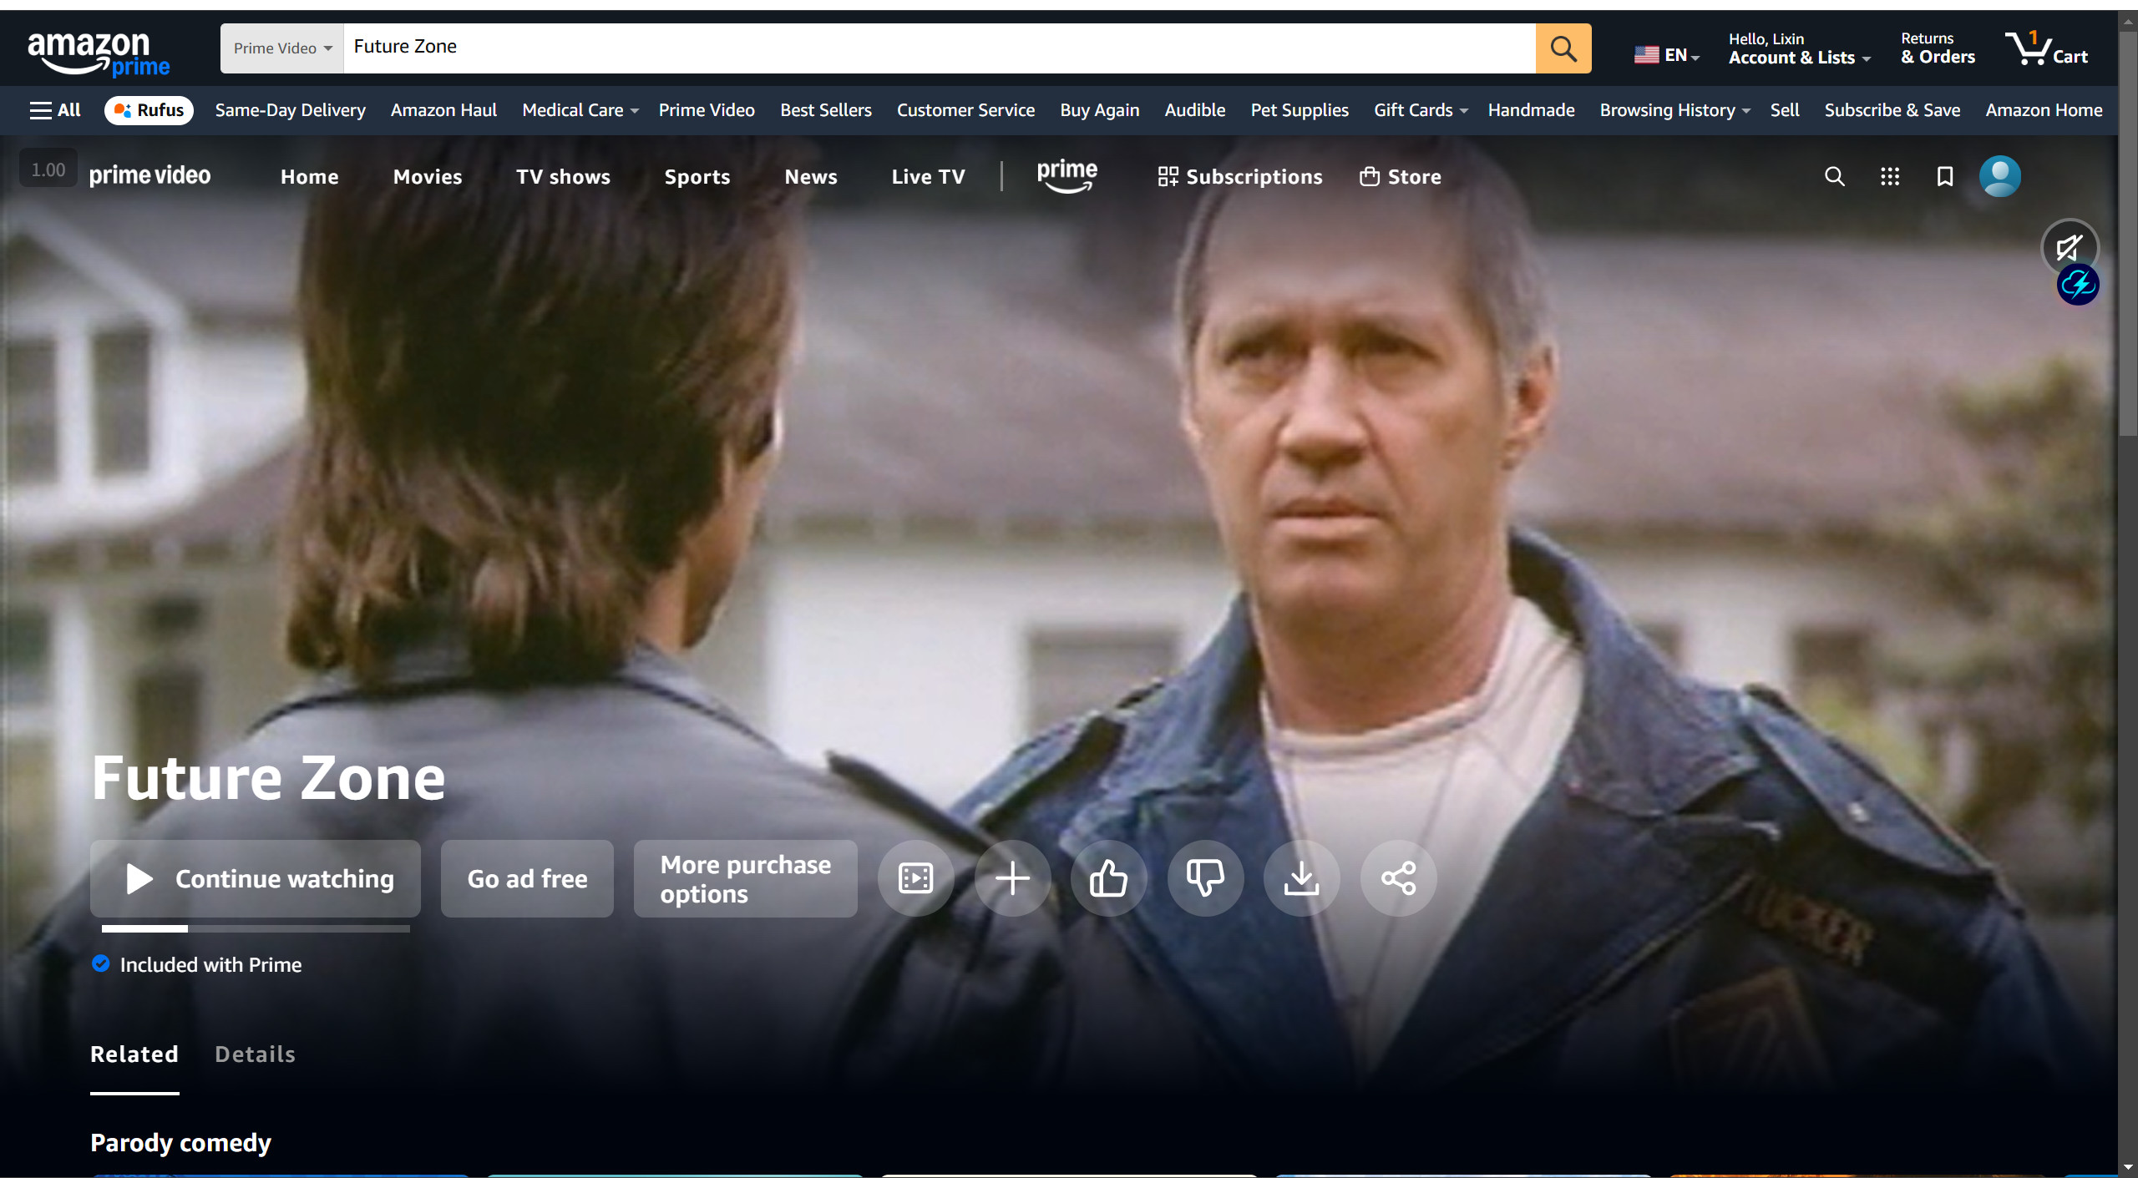Switch to the Details tab
2138x1178 pixels.
pyautogui.click(x=255, y=1054)
